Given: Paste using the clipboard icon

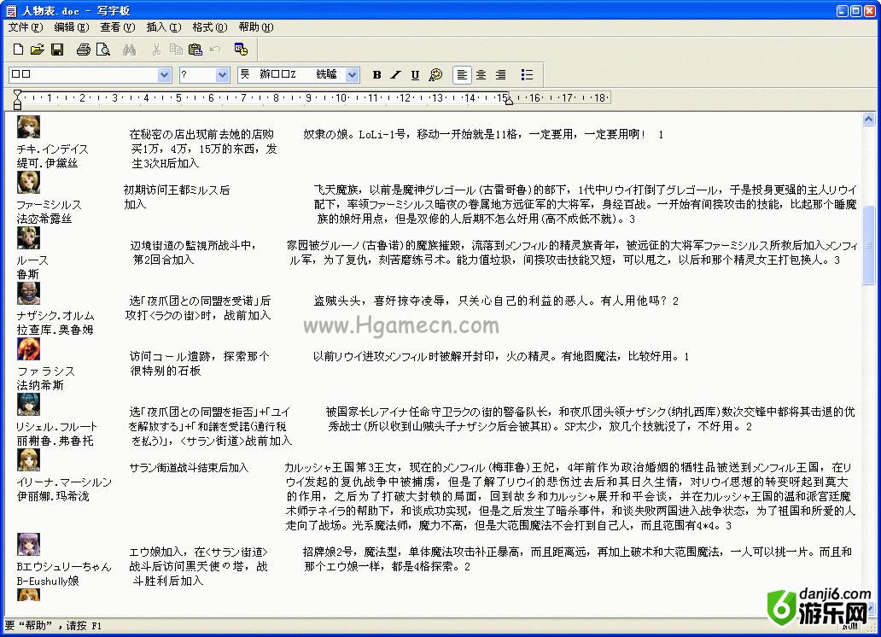Looking at the screenshot, I should pos(195,50).
